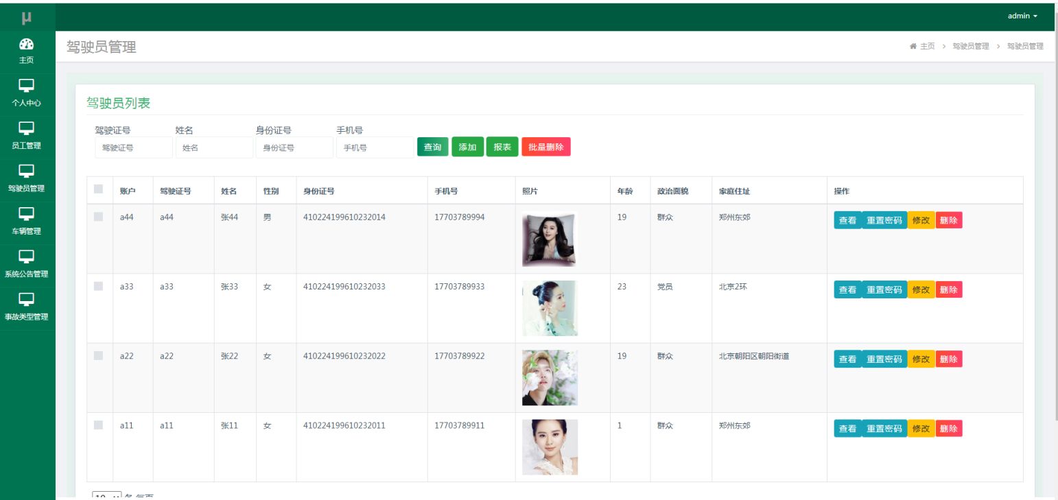Click 修改 for driver 张22
Image resolution: width=1058 pixels, height=500 pixels.
921,359
